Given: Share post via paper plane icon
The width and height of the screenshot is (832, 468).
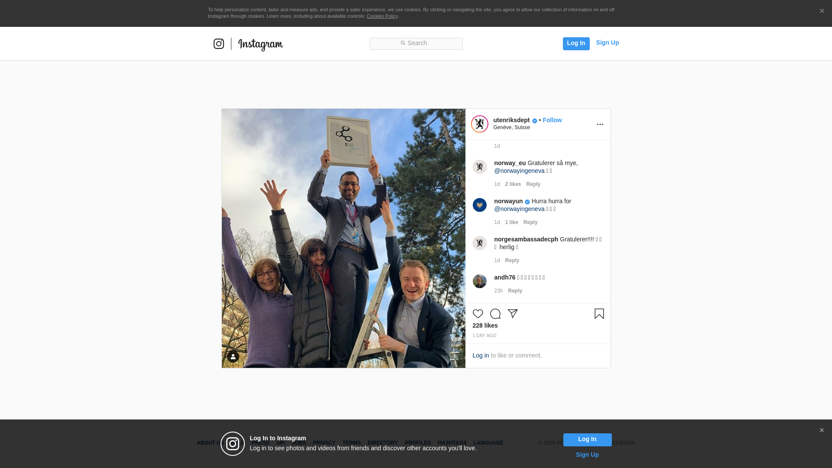Looking at the screenshot, I should 513,314.
